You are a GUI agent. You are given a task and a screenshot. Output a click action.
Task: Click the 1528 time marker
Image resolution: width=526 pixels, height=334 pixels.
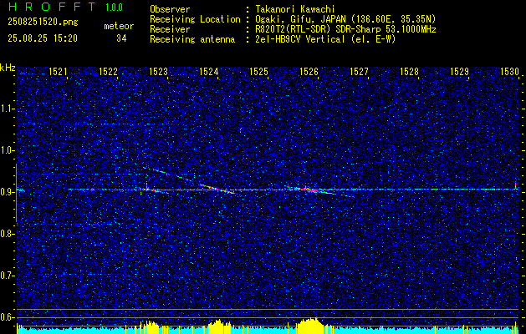[409, 71]
